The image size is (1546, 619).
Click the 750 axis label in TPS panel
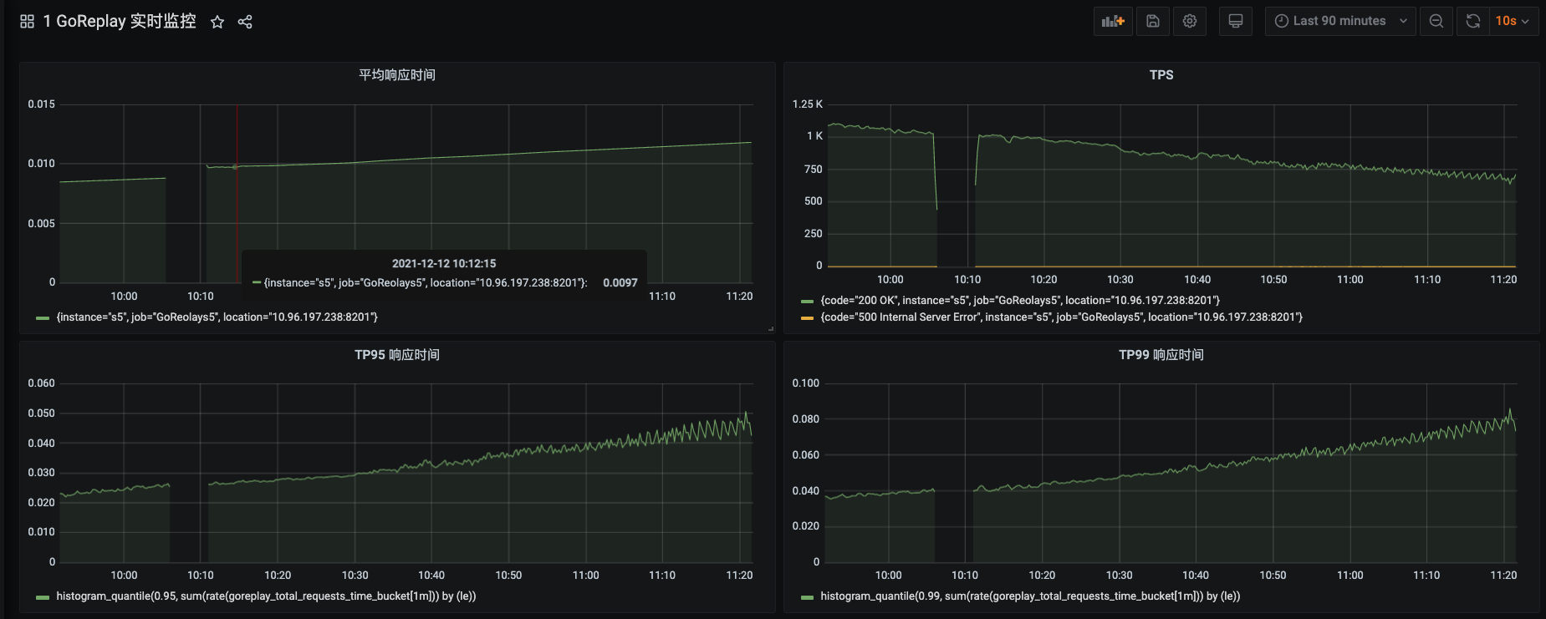pyautogui.click(x=814, y=170)
